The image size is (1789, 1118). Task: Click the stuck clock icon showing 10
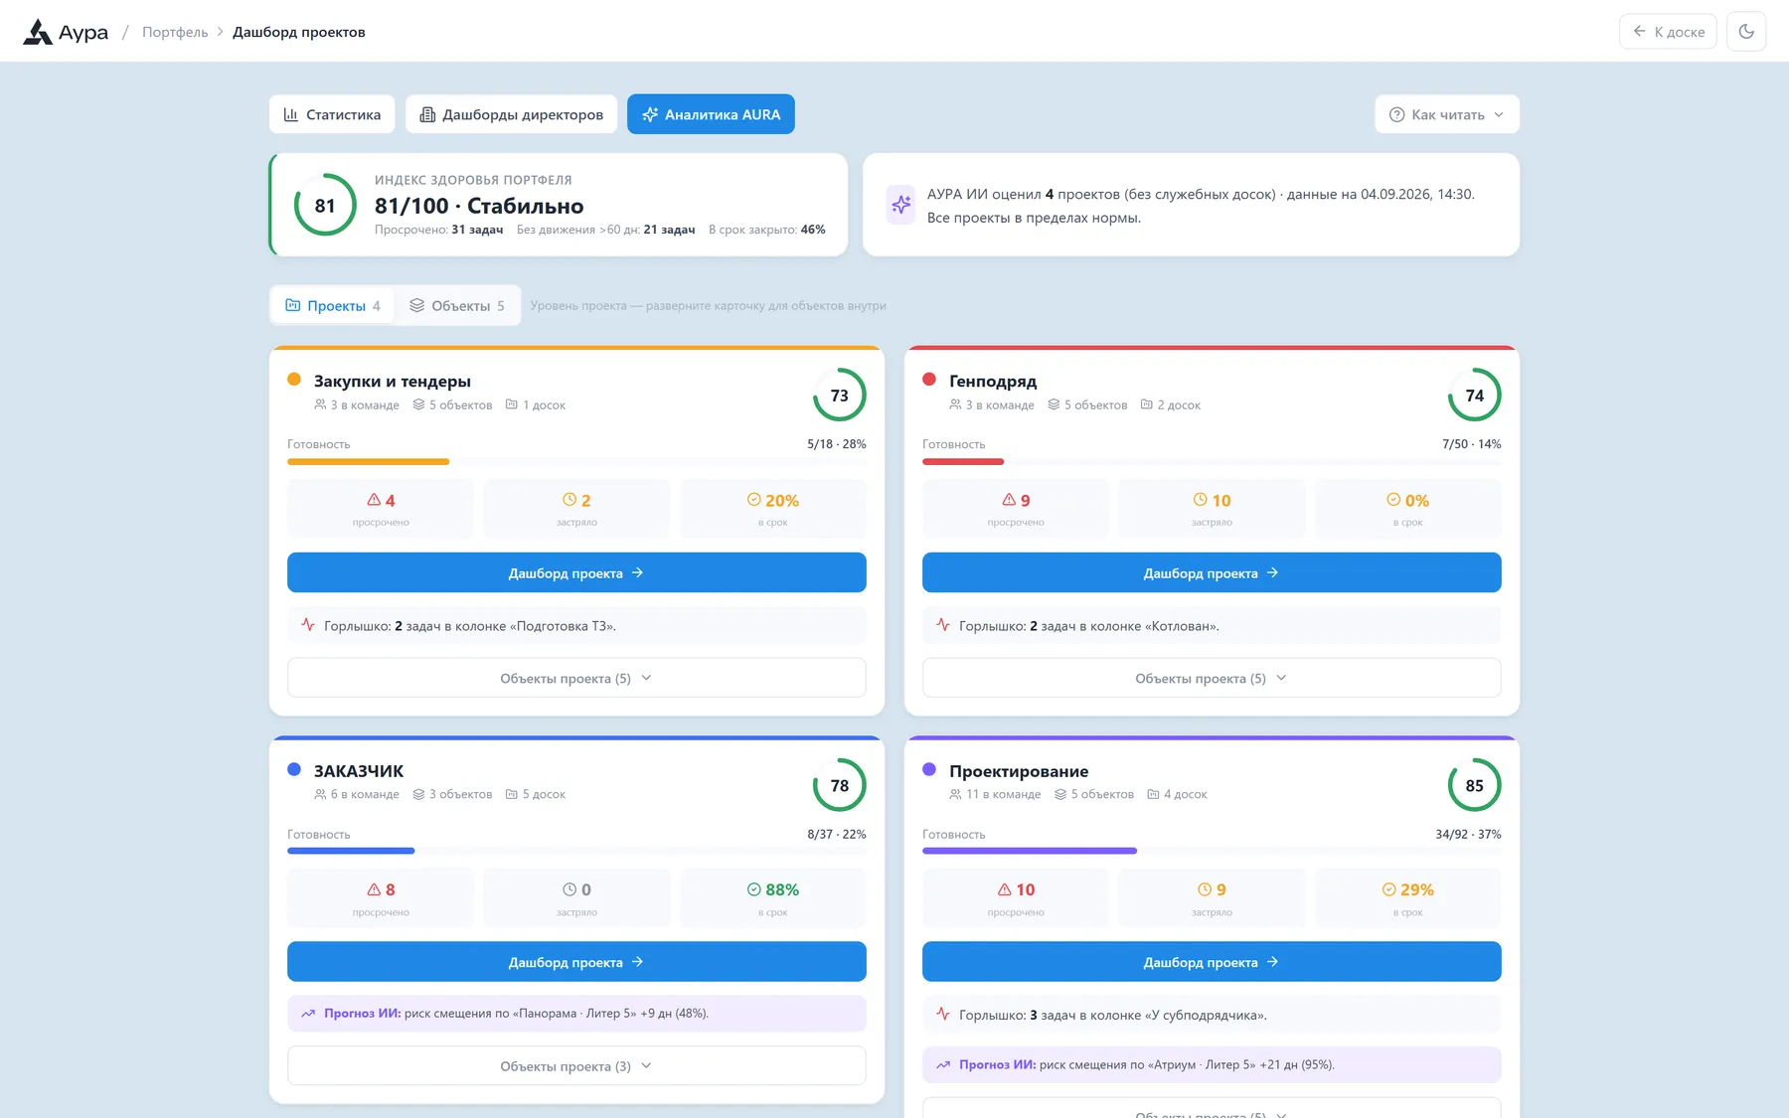(x=1200, y=500)
